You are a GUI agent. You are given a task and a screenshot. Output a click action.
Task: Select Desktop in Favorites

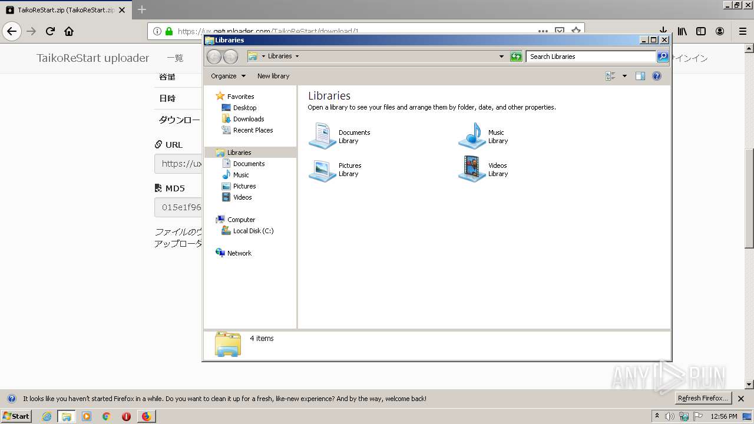pos(244,108)
